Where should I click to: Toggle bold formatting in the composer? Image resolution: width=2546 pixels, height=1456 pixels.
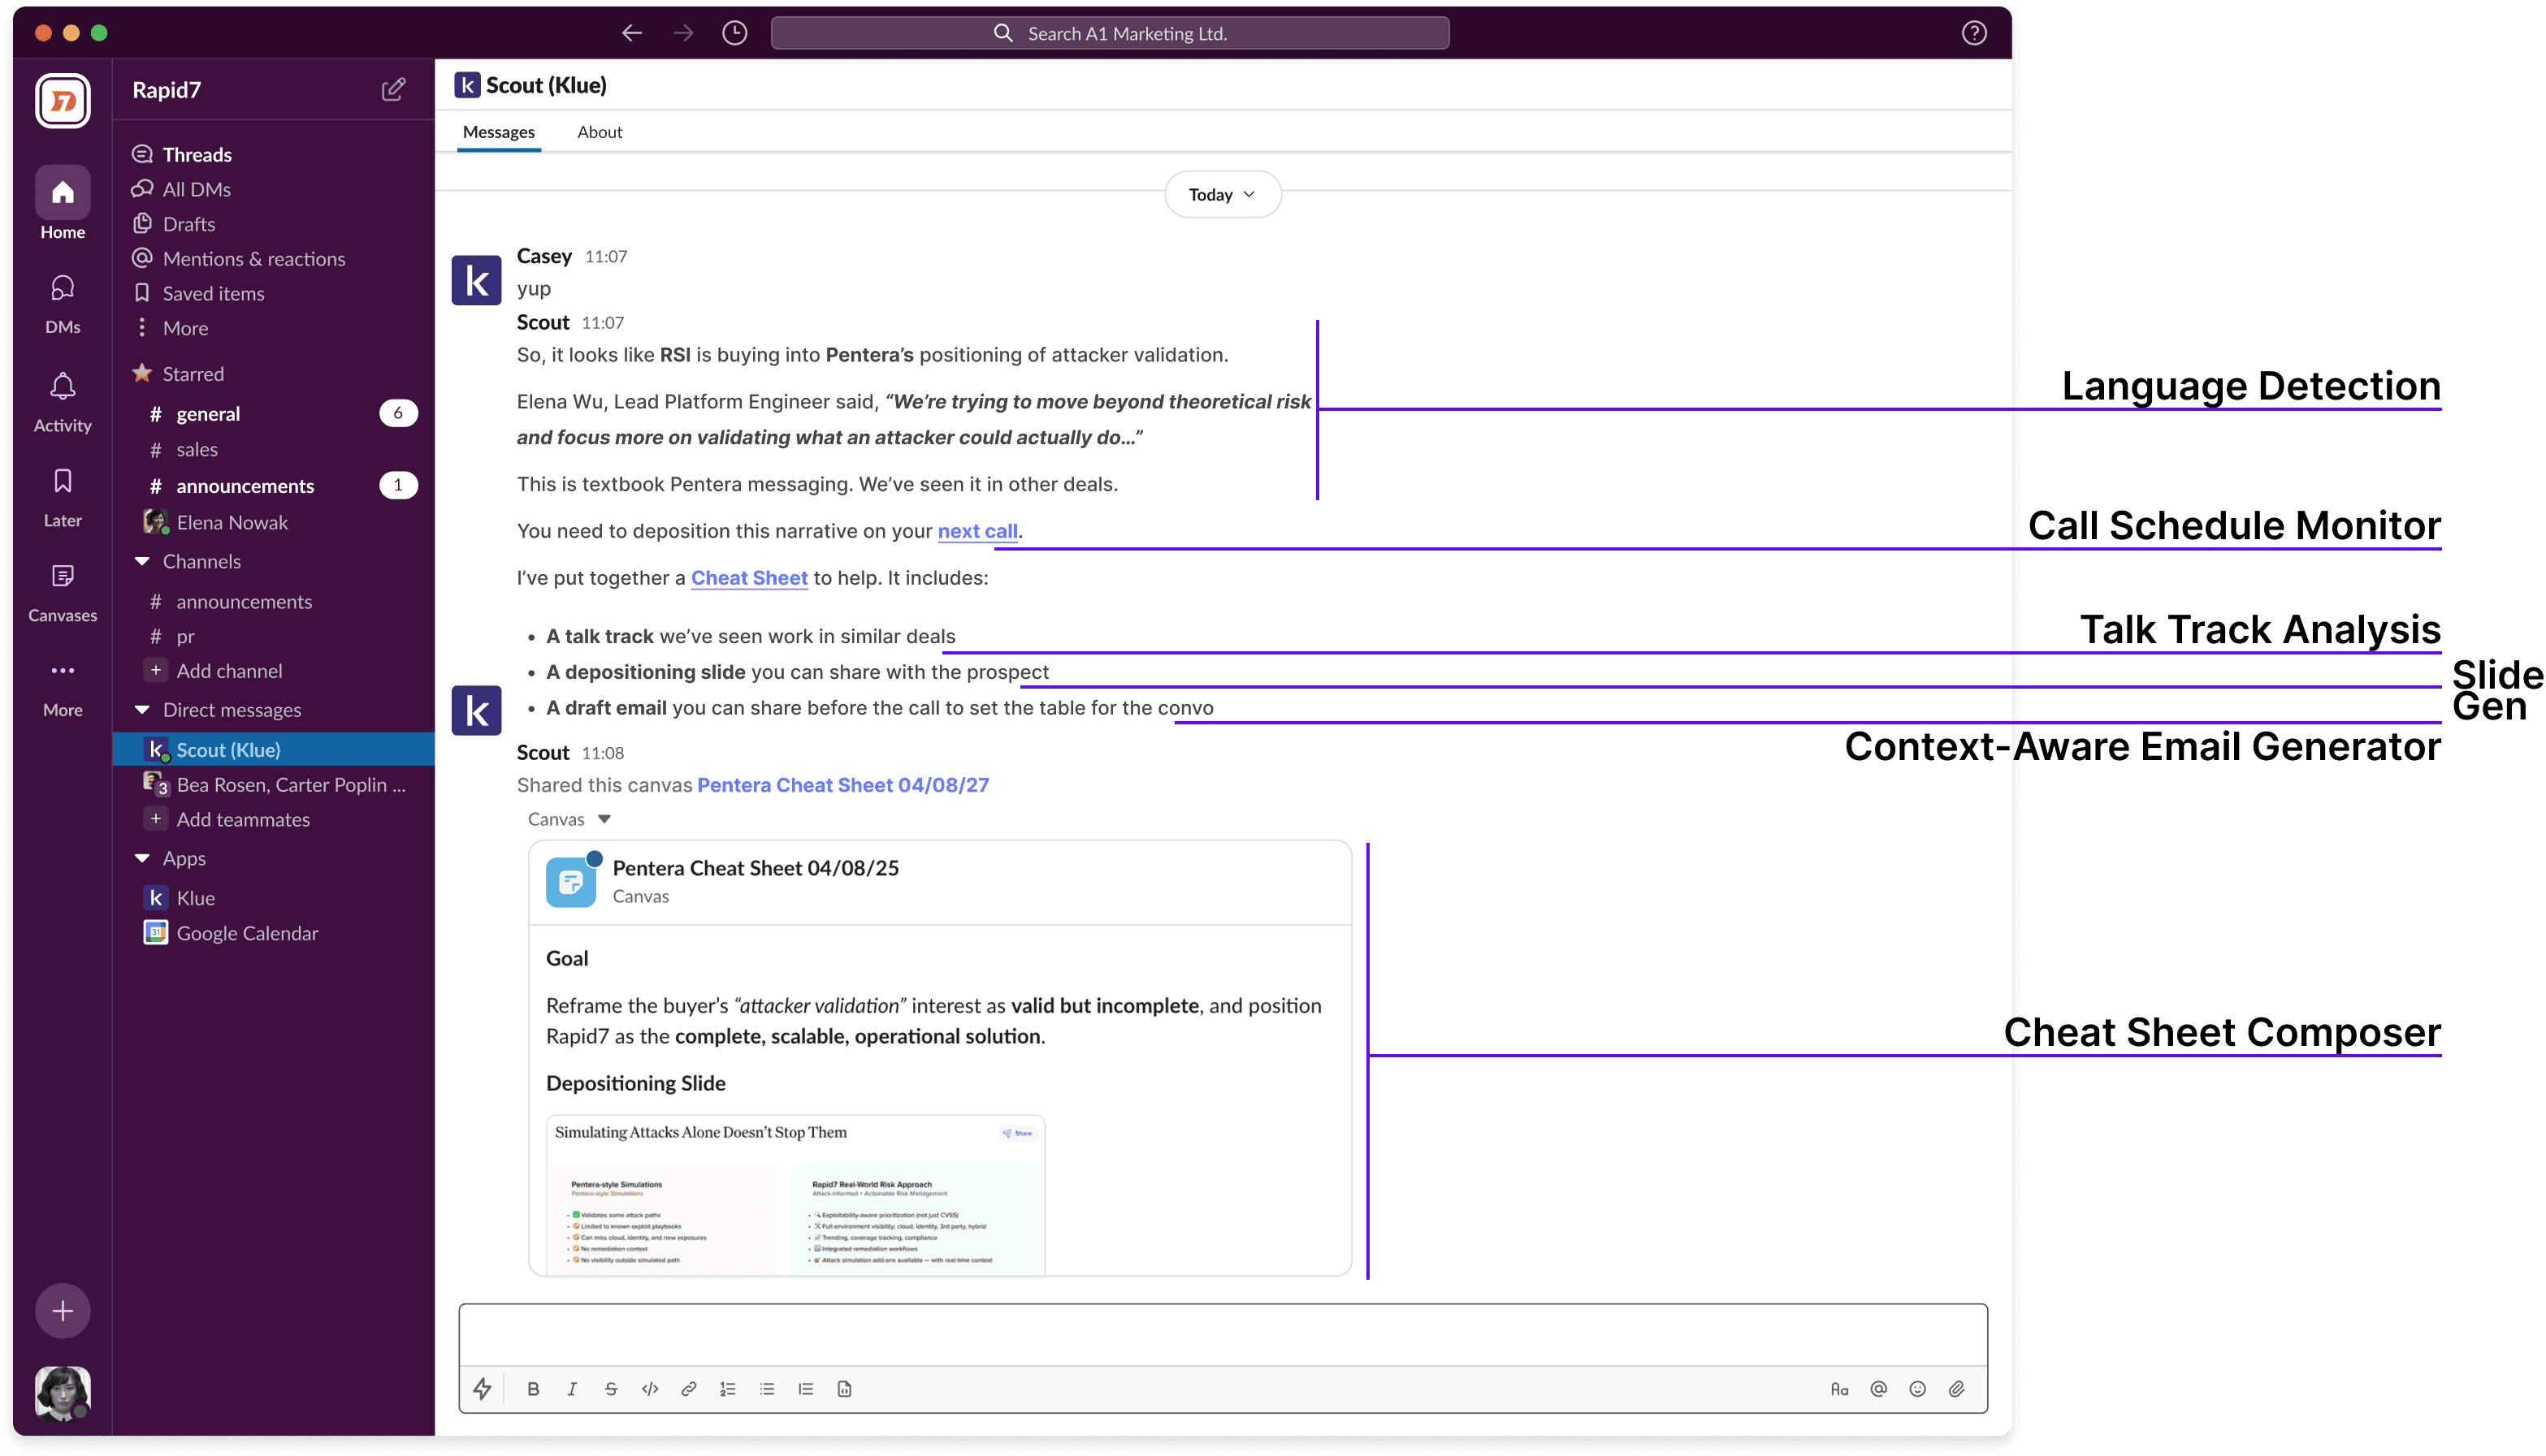[533, 1389]
